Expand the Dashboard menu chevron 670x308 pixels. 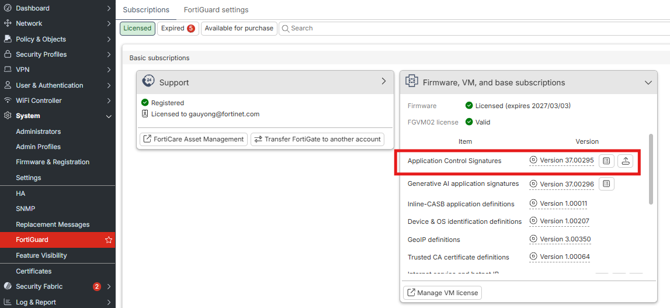click(x=109, y=8)
